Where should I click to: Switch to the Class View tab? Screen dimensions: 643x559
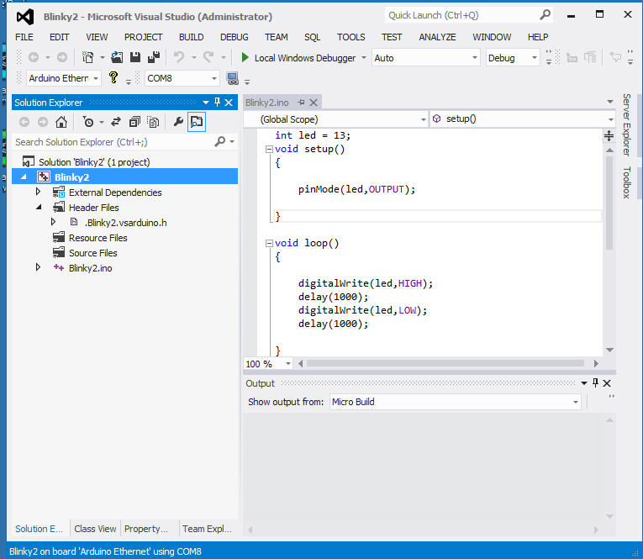pos(95,529)
